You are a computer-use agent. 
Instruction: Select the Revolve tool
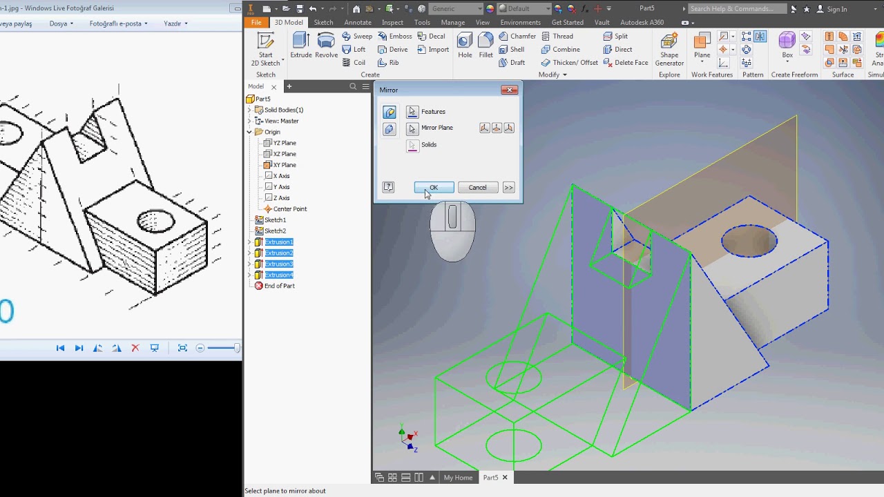(x=326, y=46)
